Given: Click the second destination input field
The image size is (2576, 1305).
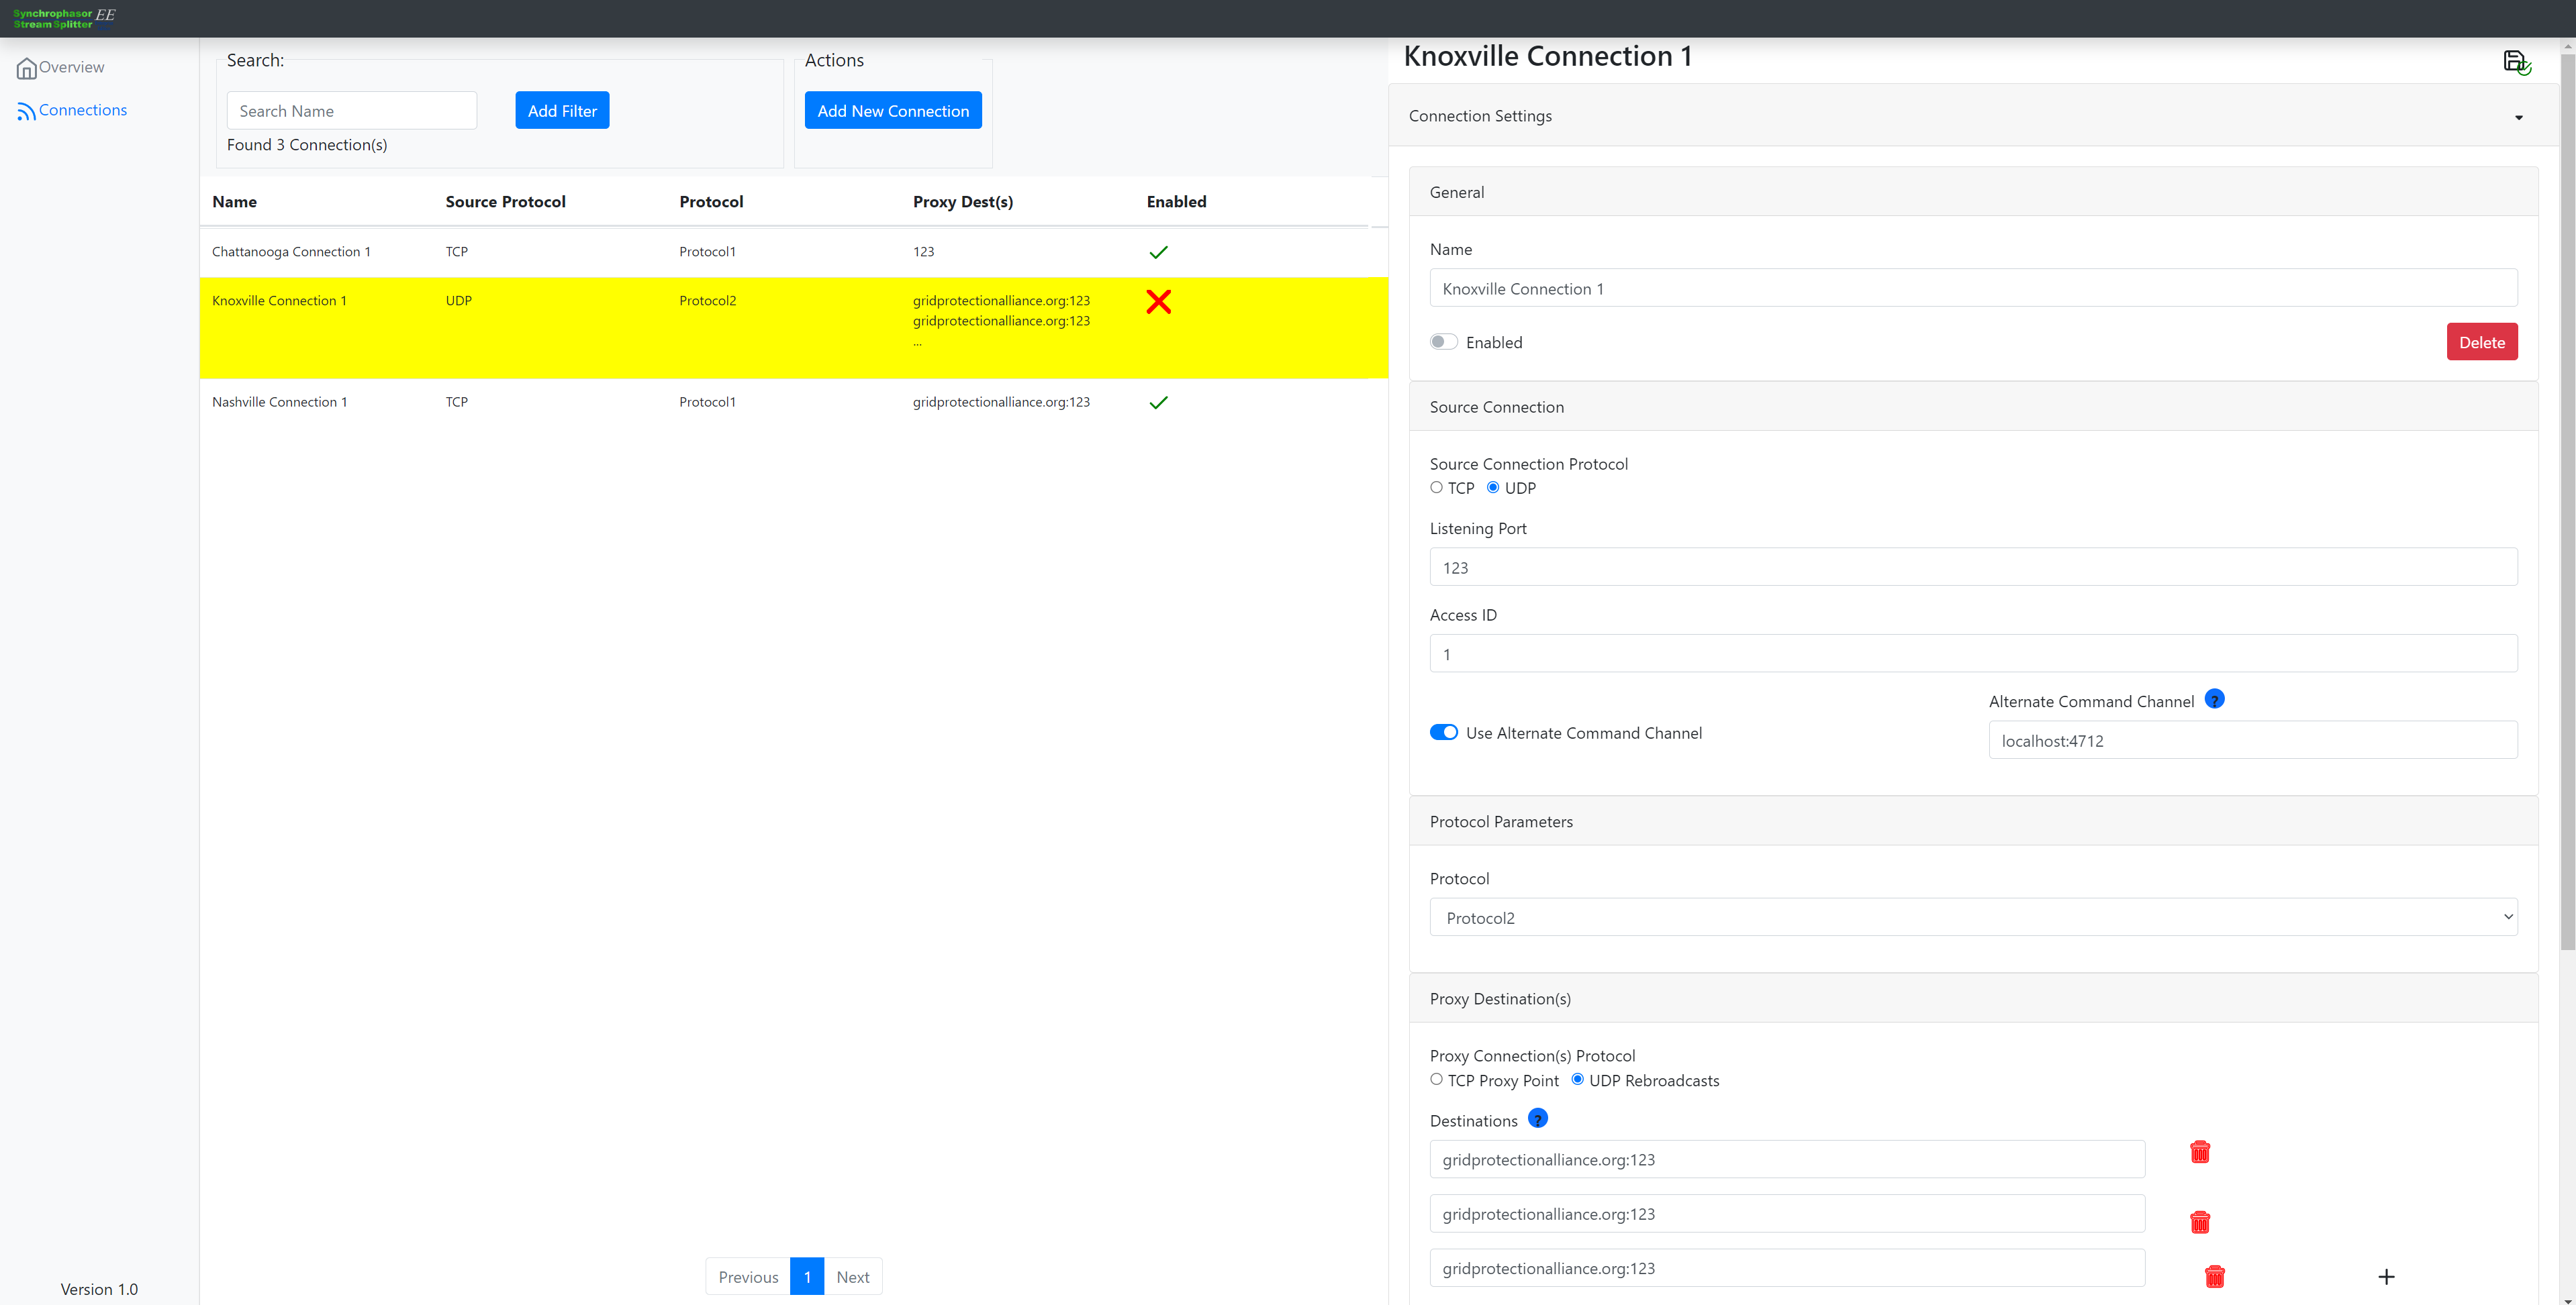Looking at the screenshot, I should (x=1787, y=1213).
